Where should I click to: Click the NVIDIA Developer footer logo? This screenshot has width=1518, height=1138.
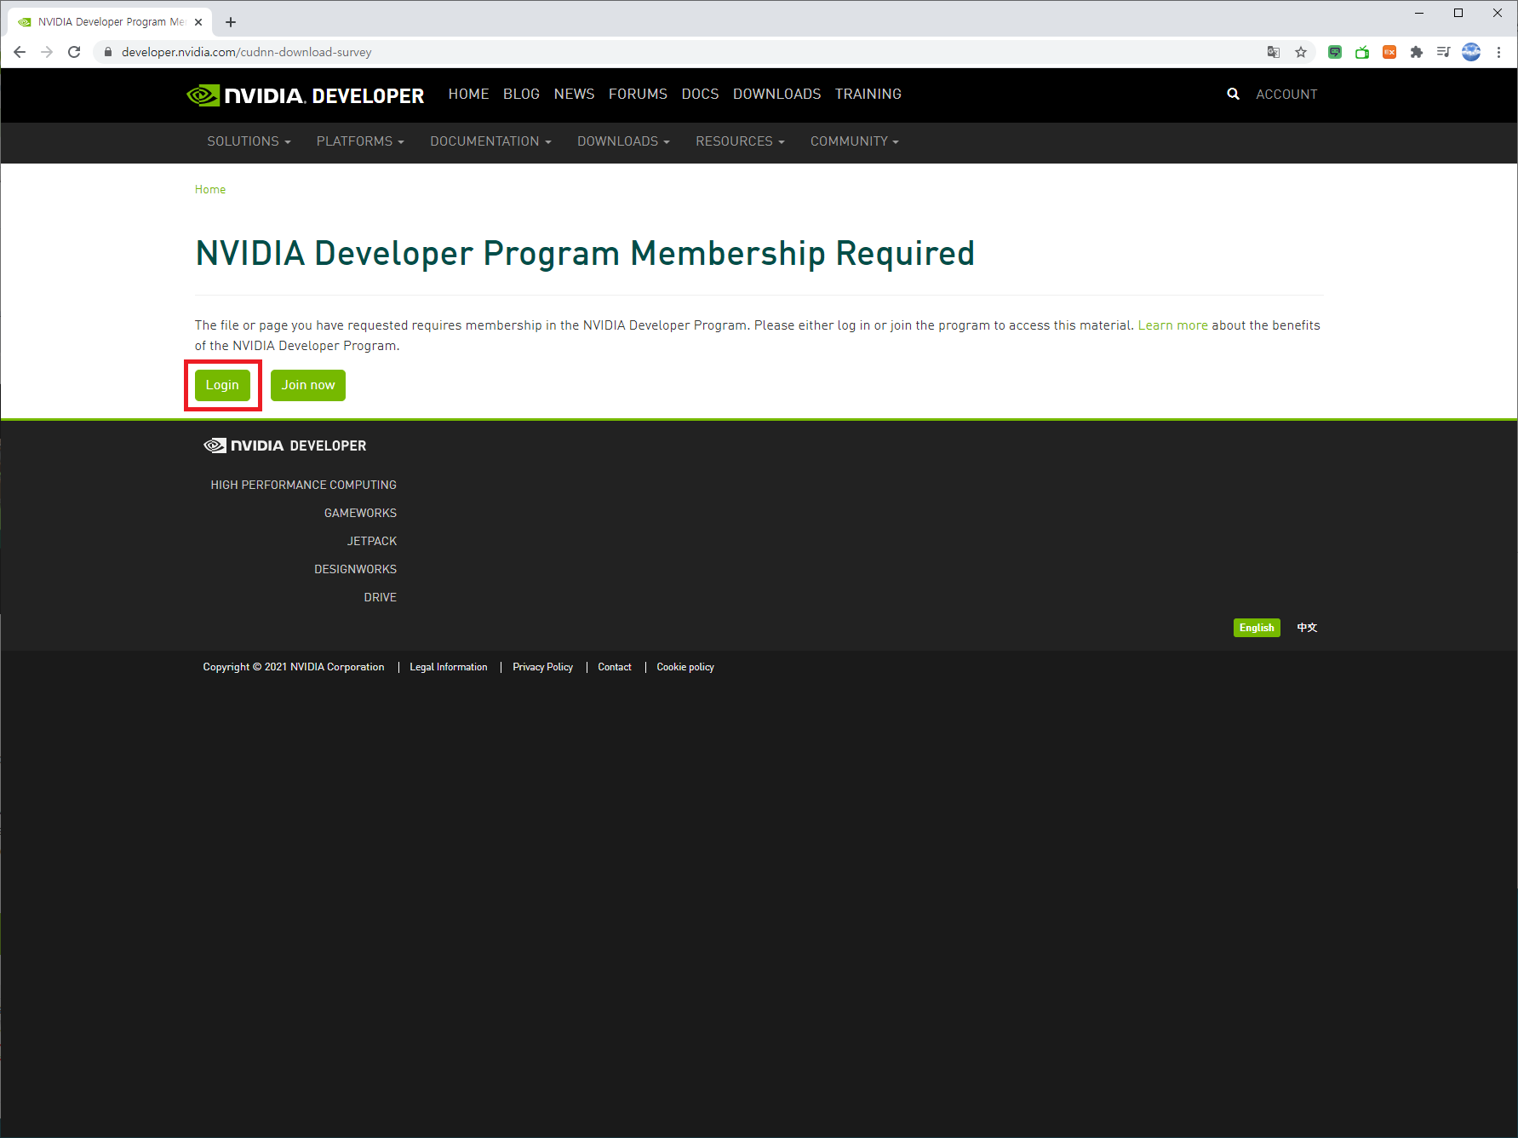pos(285,445)
